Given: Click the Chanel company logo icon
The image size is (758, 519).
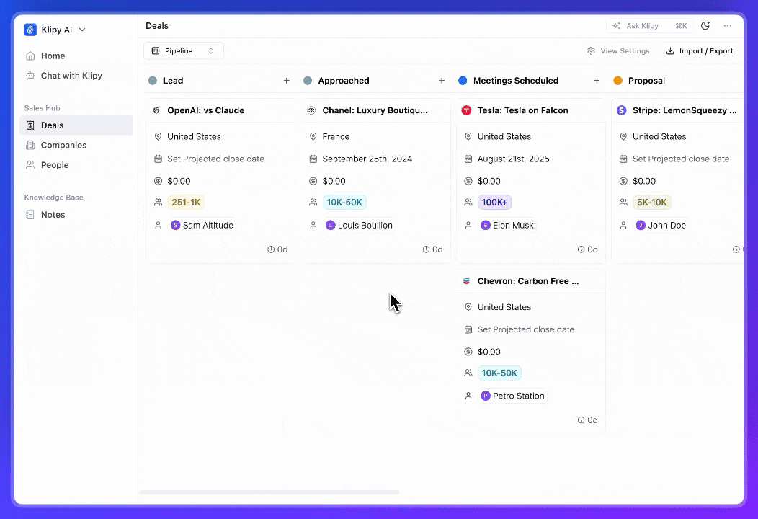Looking at the screenshot, I should point(311,110).
